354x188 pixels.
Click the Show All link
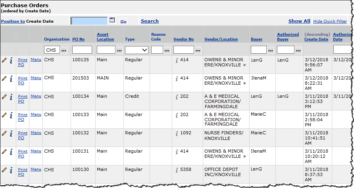click(299, 21)
